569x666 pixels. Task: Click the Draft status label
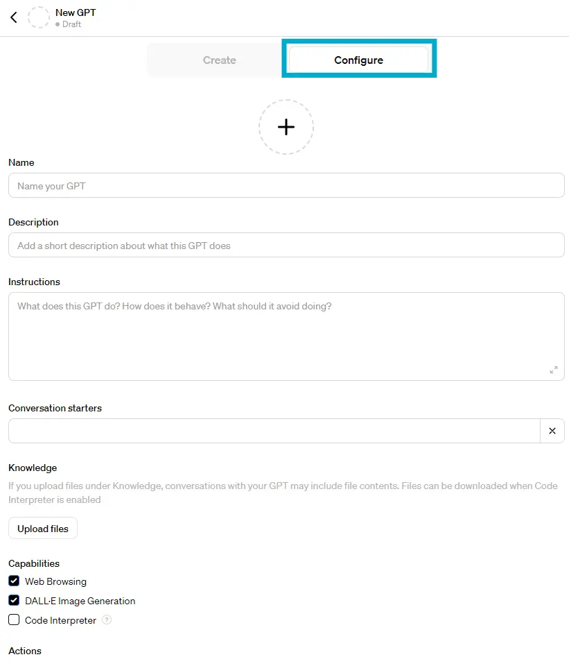(71, 24)
